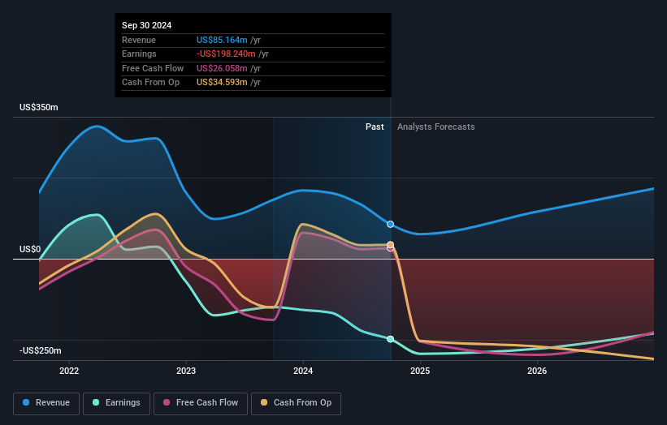Click the orange Cash From Op legend dot
Screen dimensions: 667x425
(264, 402)
